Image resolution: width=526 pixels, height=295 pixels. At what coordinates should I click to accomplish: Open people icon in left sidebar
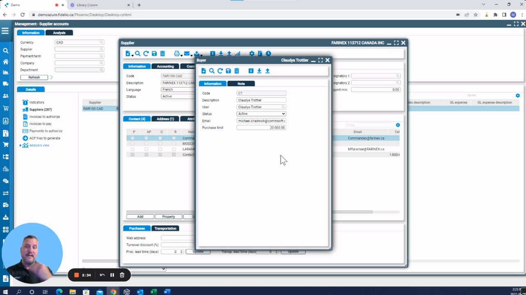(5, 96)
